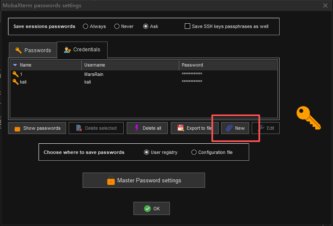Switch to the Passwords tab

coord(33,50)
